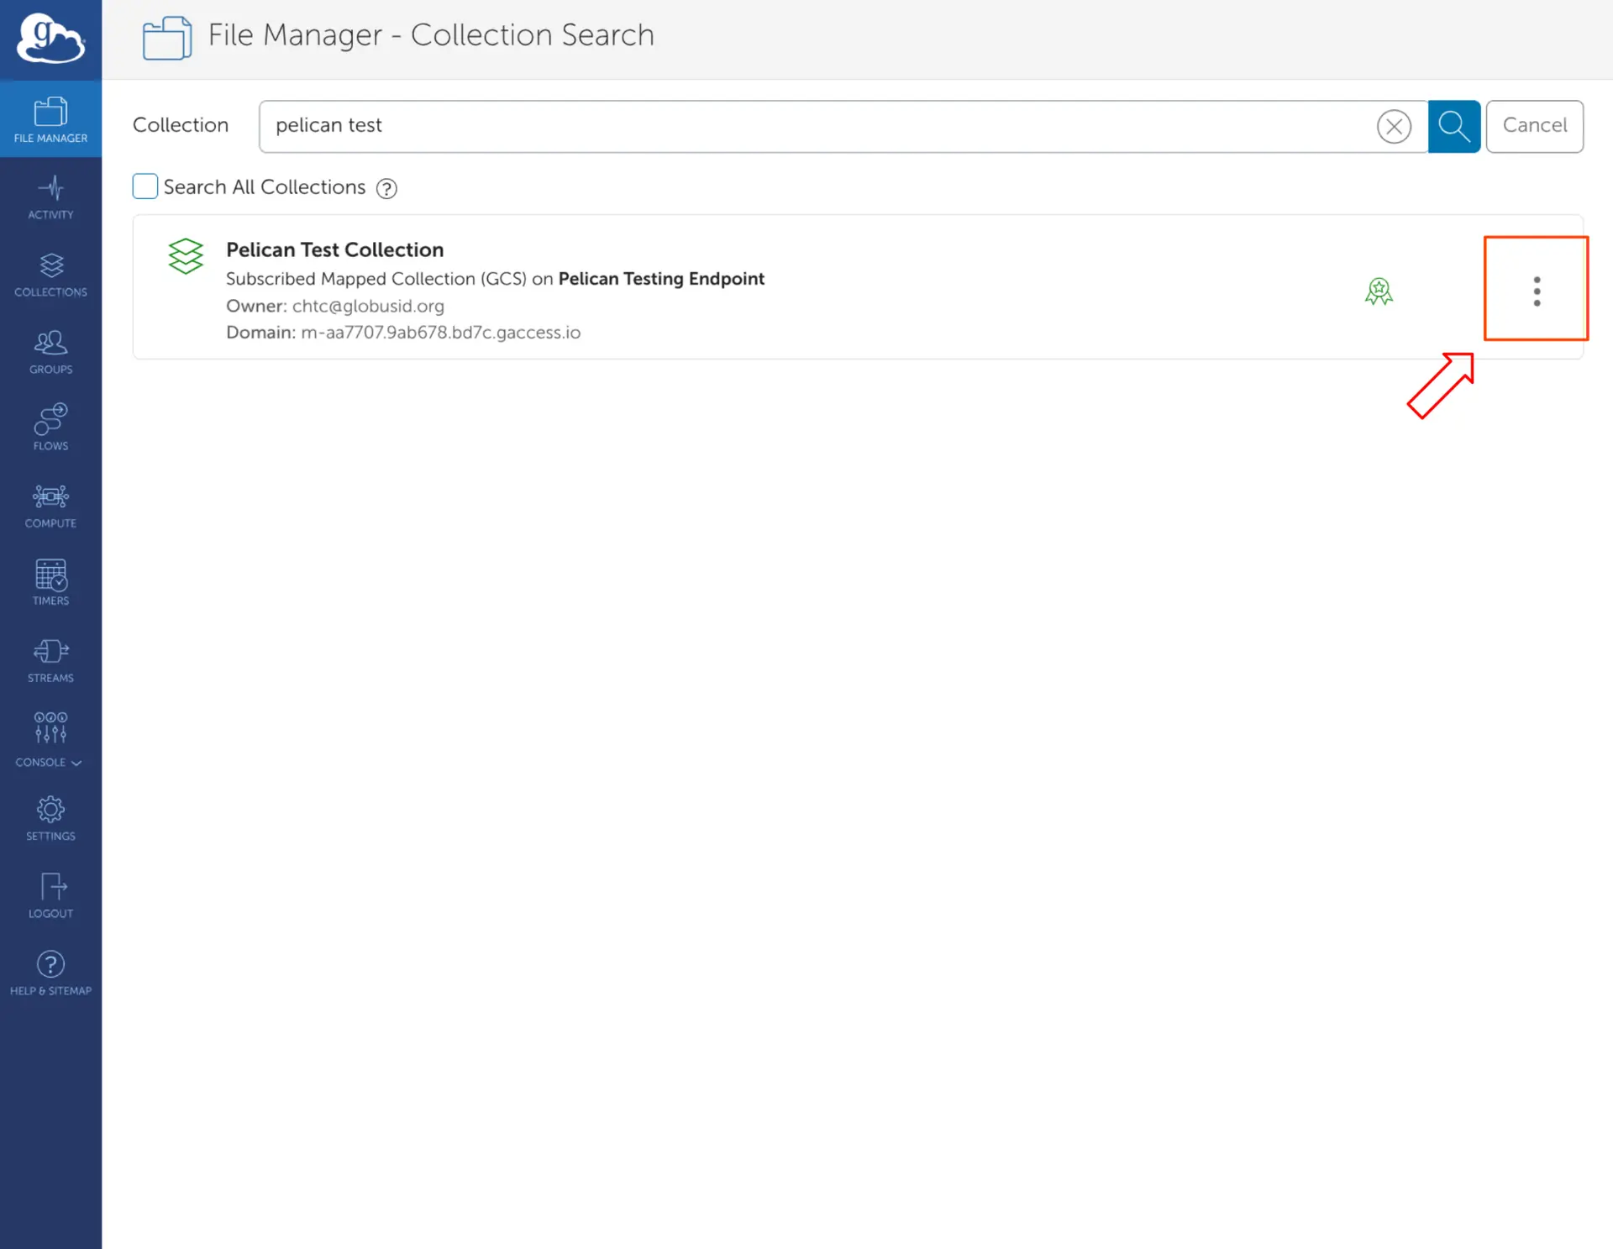Viewport: 1613px width, 1249px height.
Task: Expand the Console menu
Action: (x=50, y=739)
